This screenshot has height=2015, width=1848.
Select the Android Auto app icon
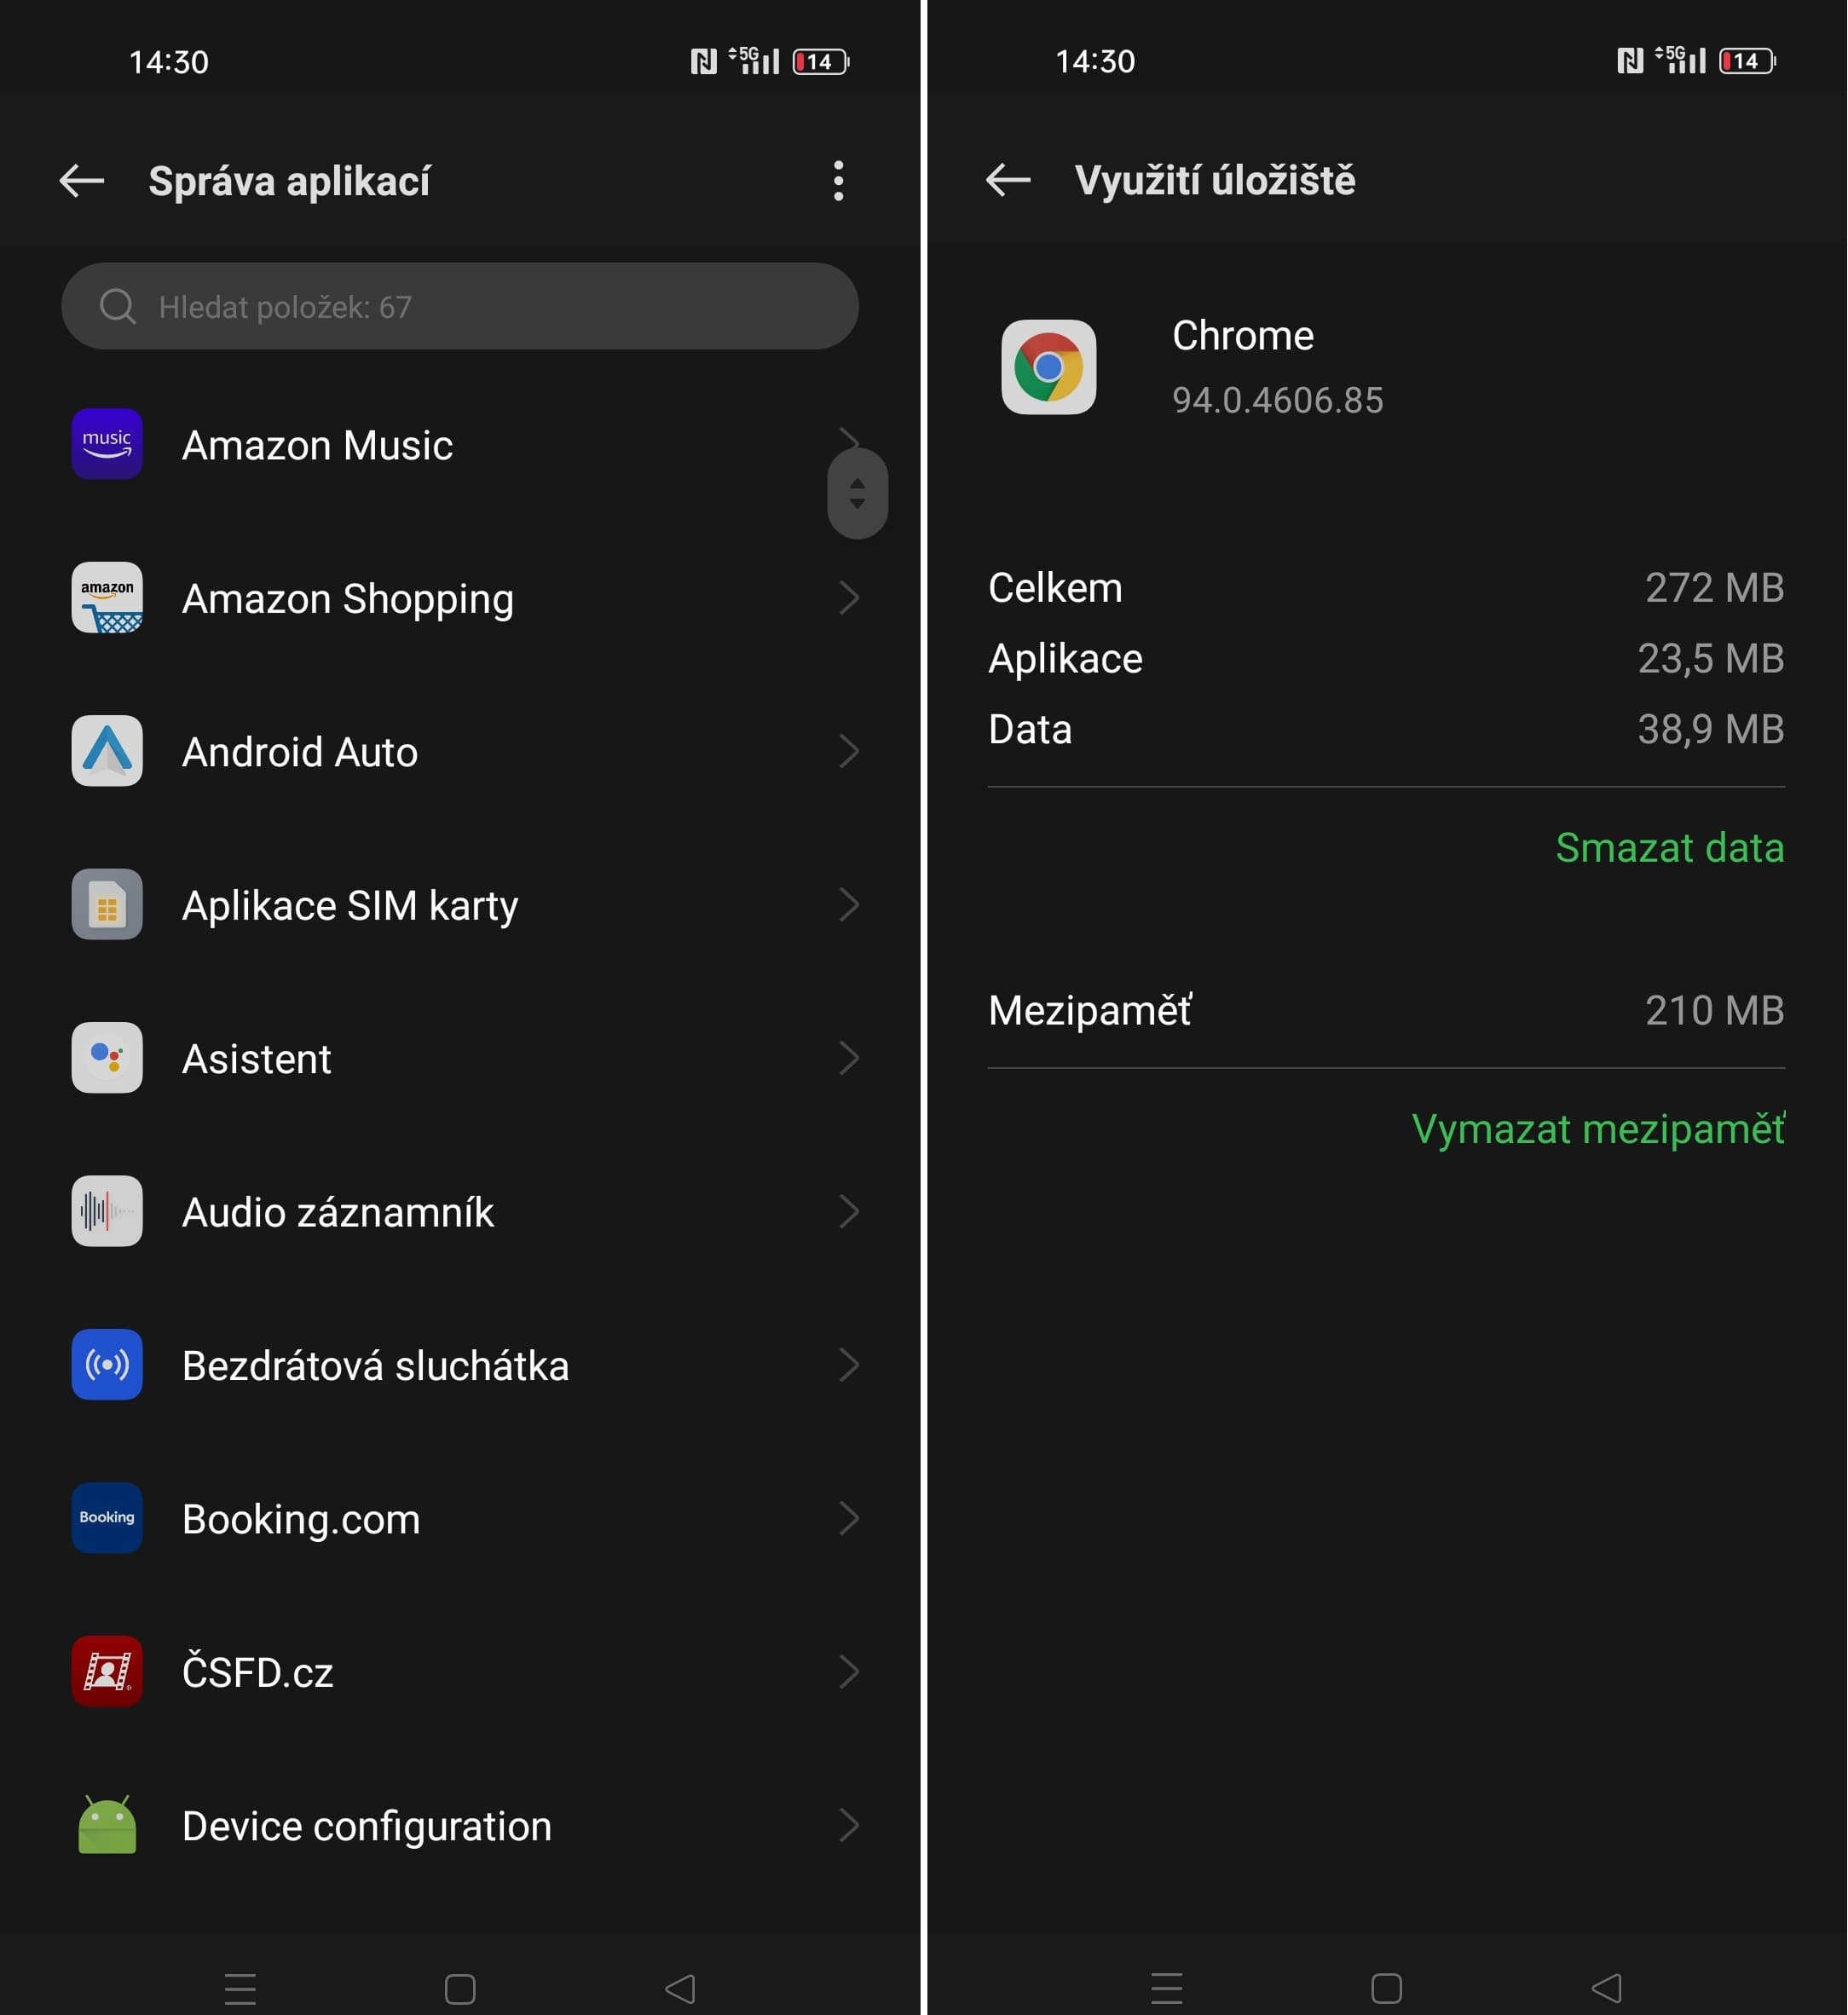[x=107, y=751]
